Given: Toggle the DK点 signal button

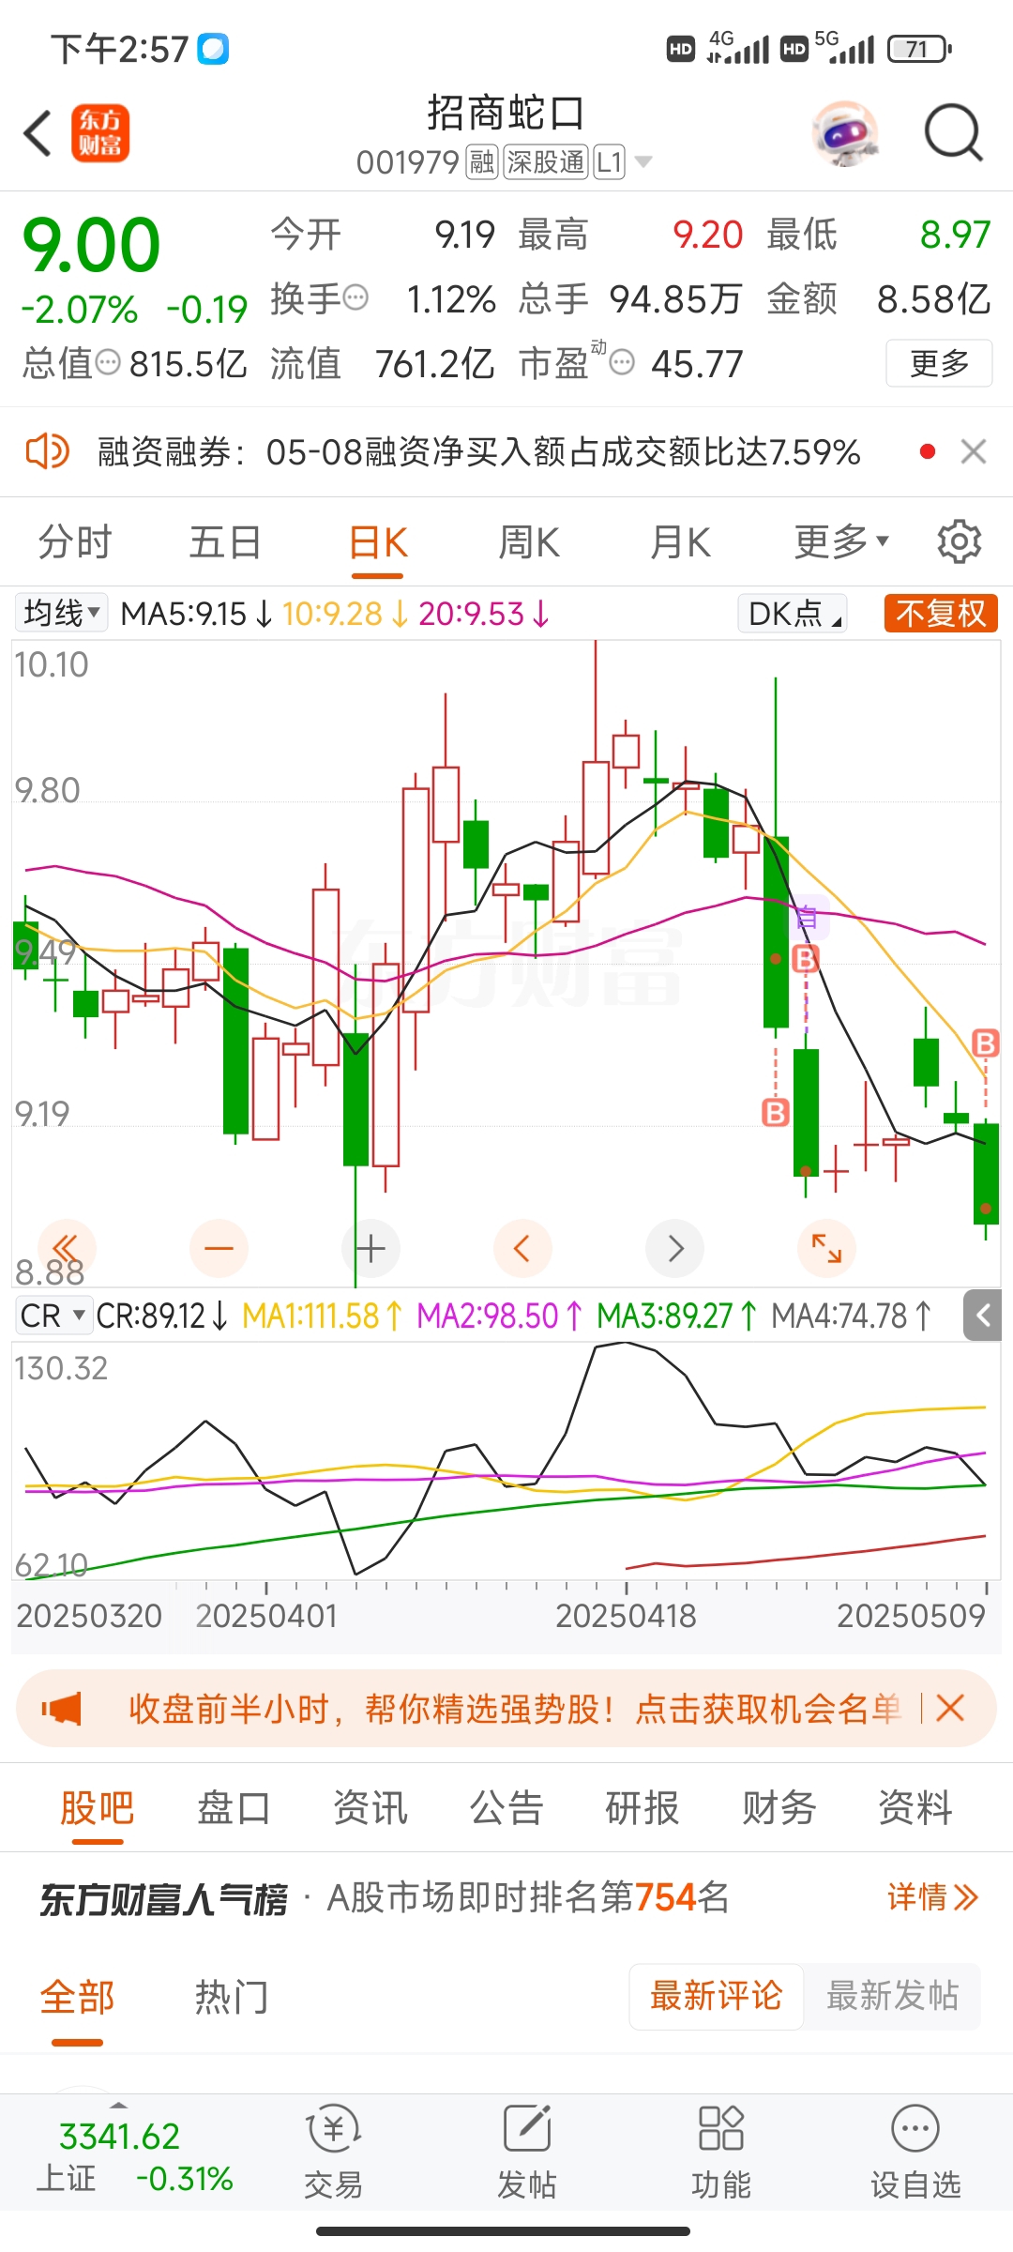Looking at the screenshot, I should 793,614.
